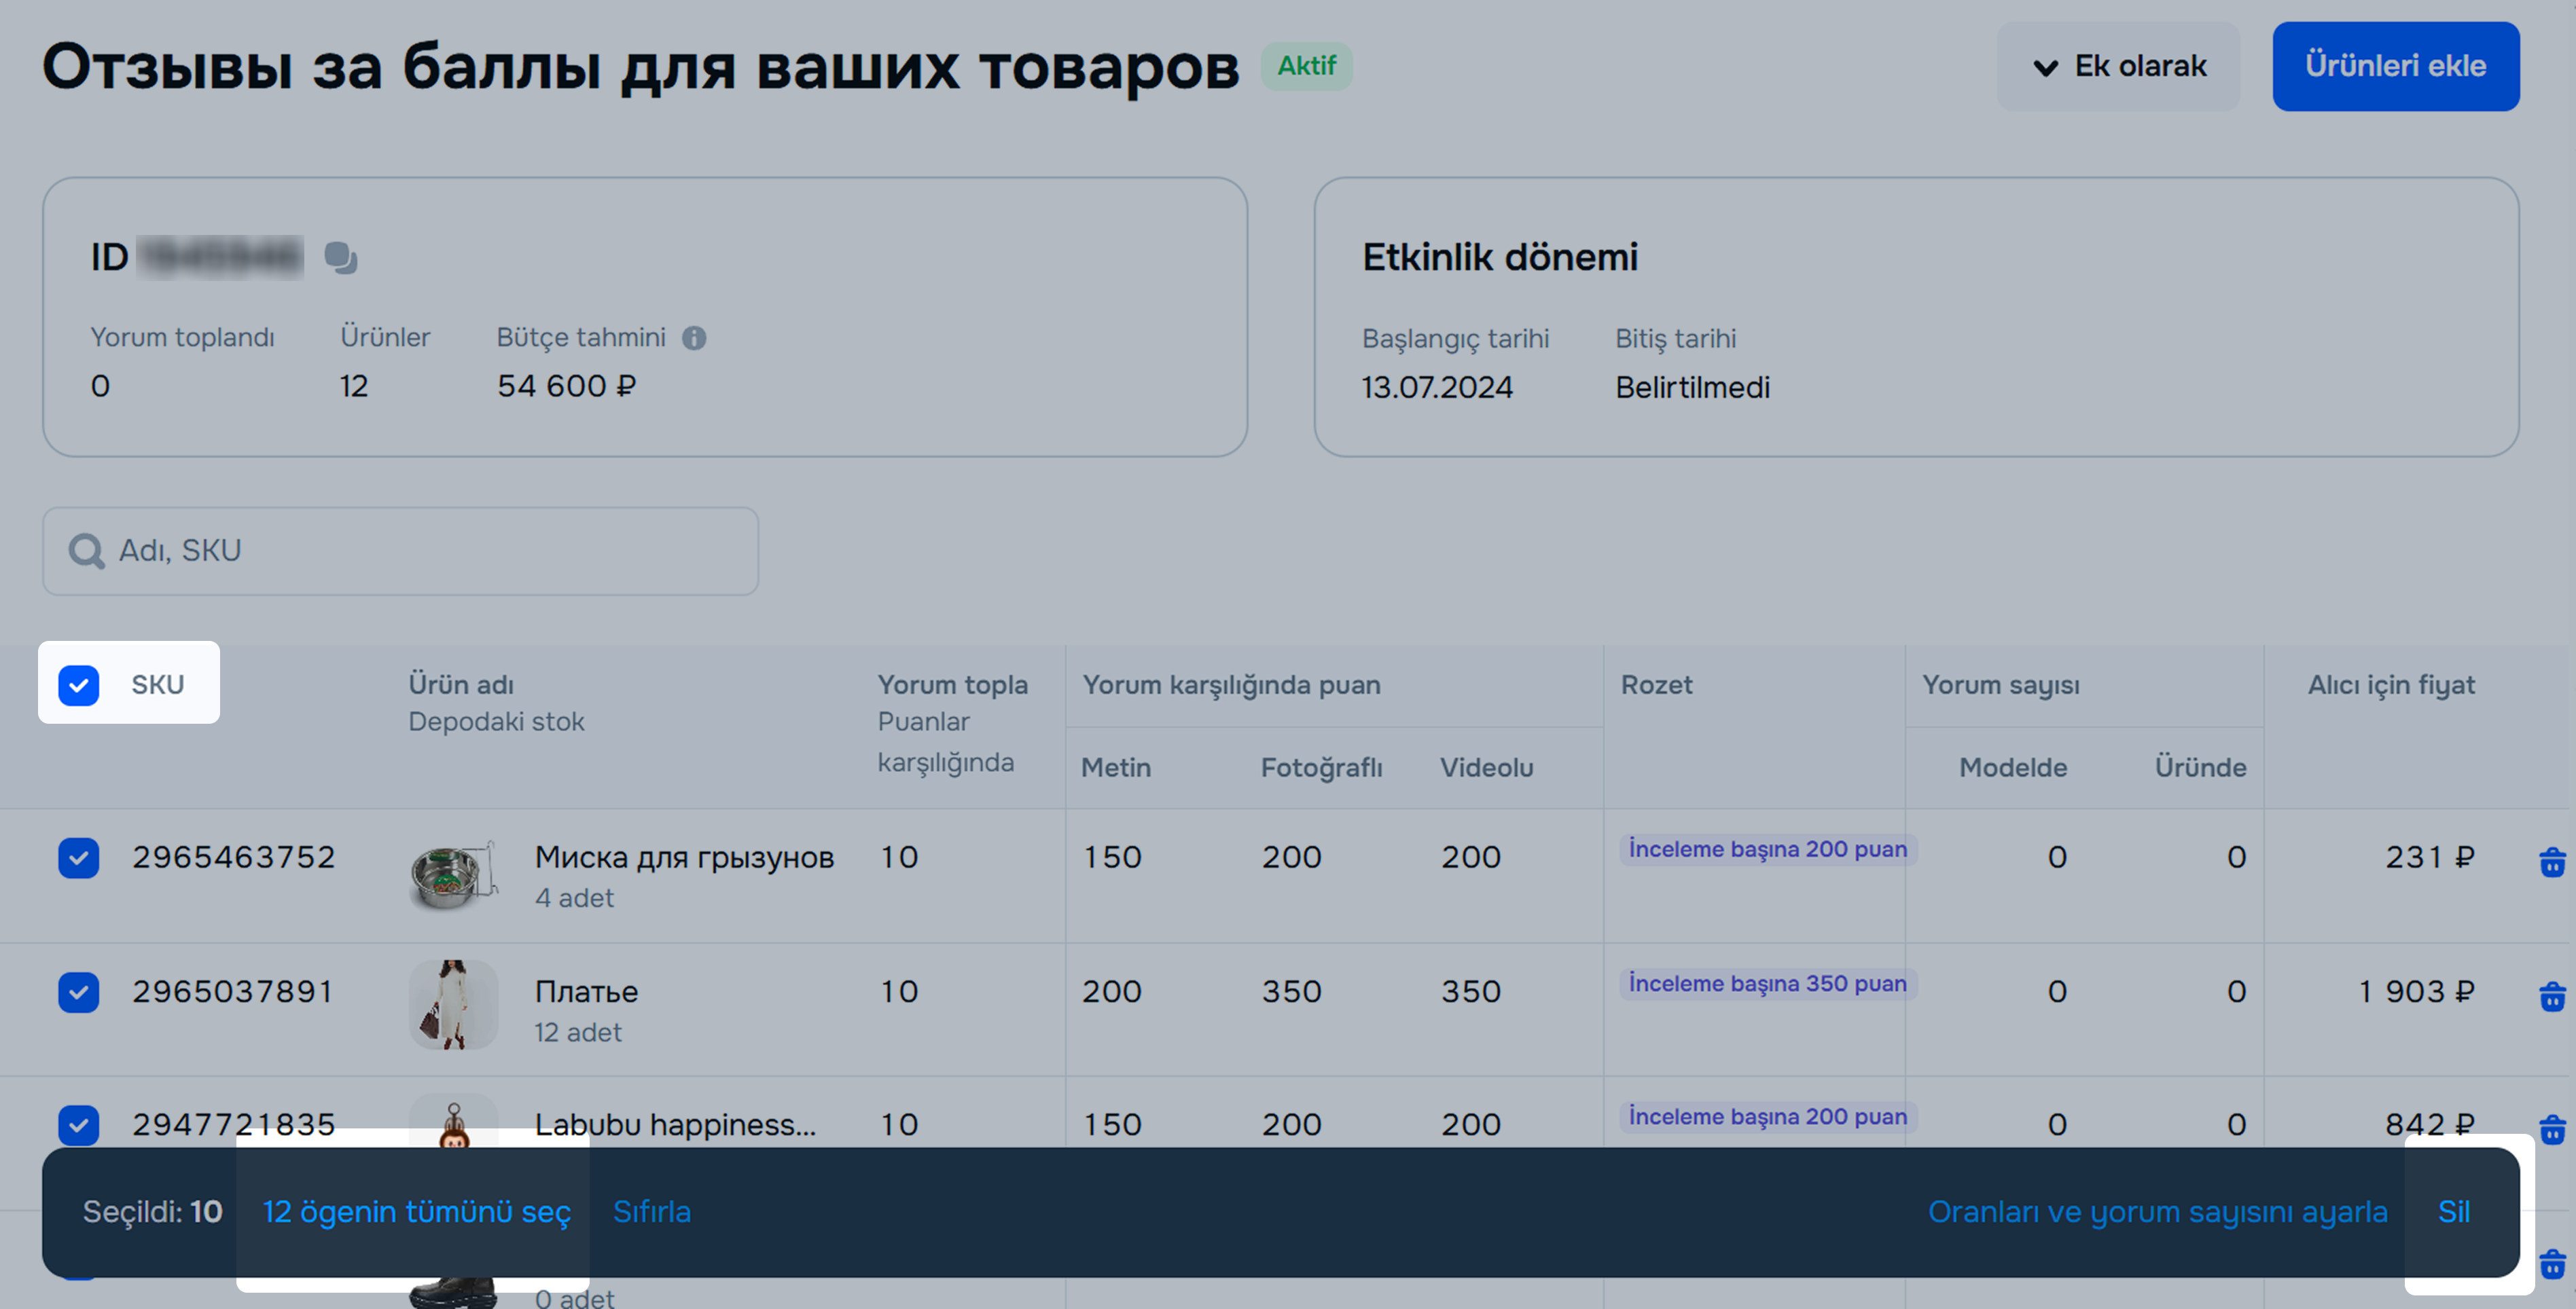Click the budget estimate info icon

pos(694,337)
